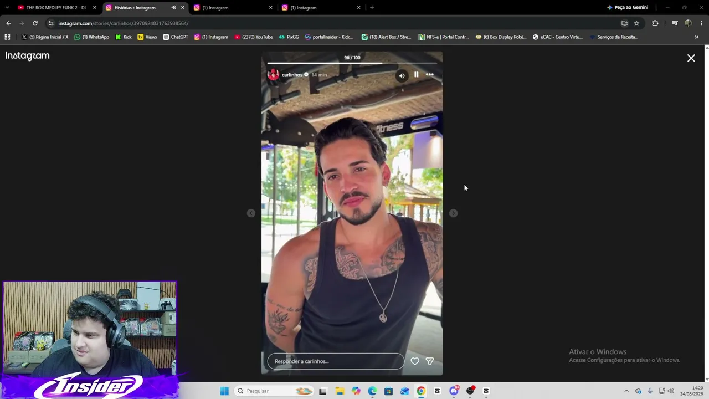Open the apps grid in bookmarks bar
This screenshot has height=399, width=709.
7,37
